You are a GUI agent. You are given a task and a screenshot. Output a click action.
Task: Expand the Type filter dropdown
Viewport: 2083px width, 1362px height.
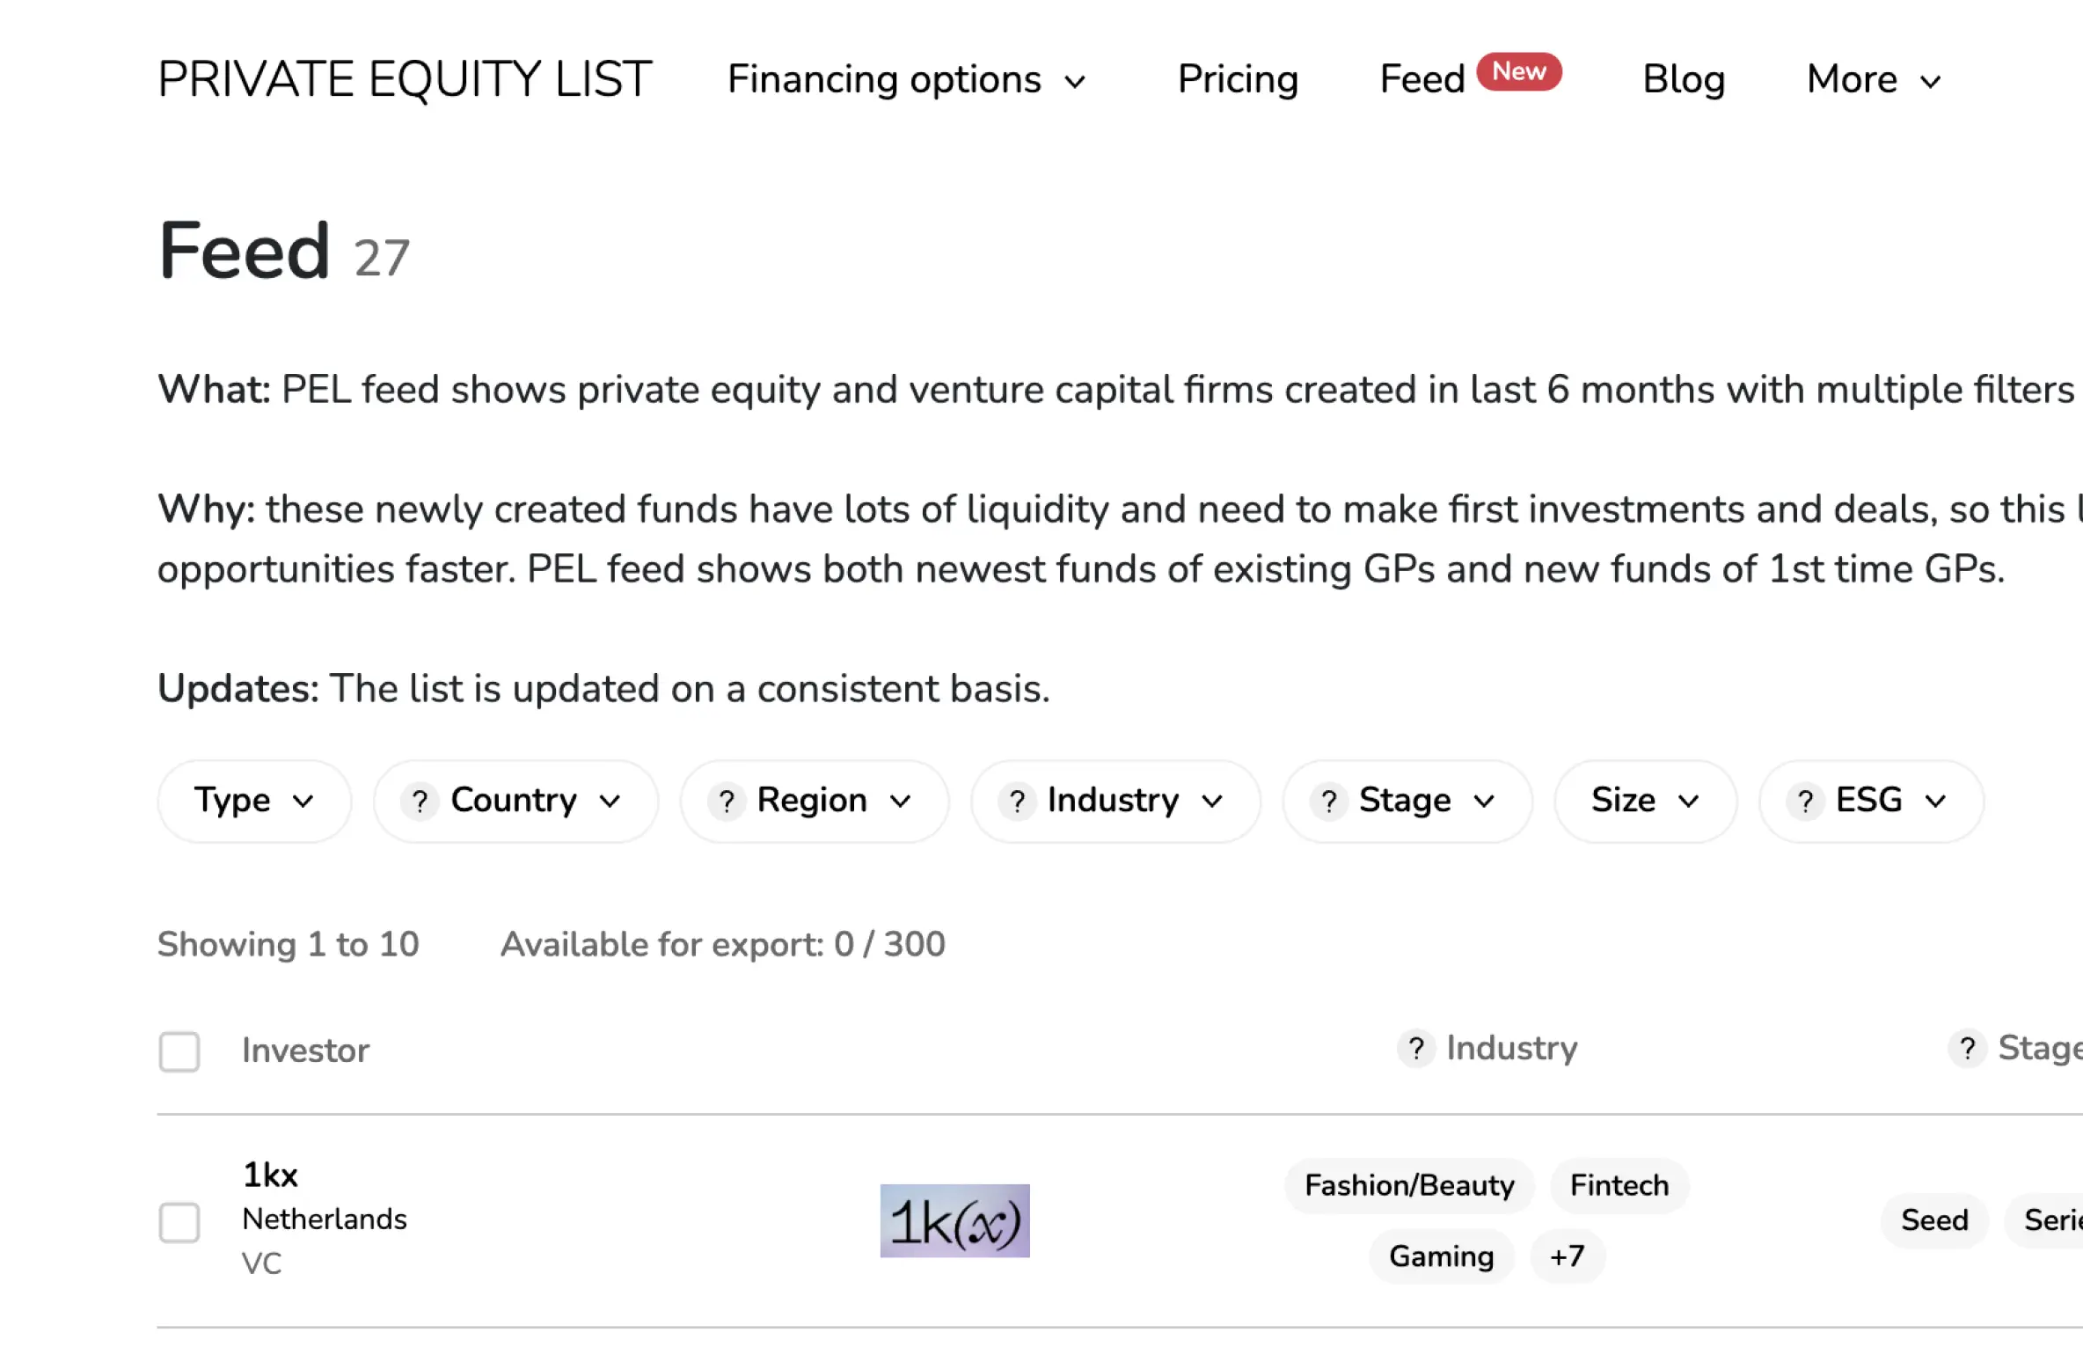pos(254,801)
